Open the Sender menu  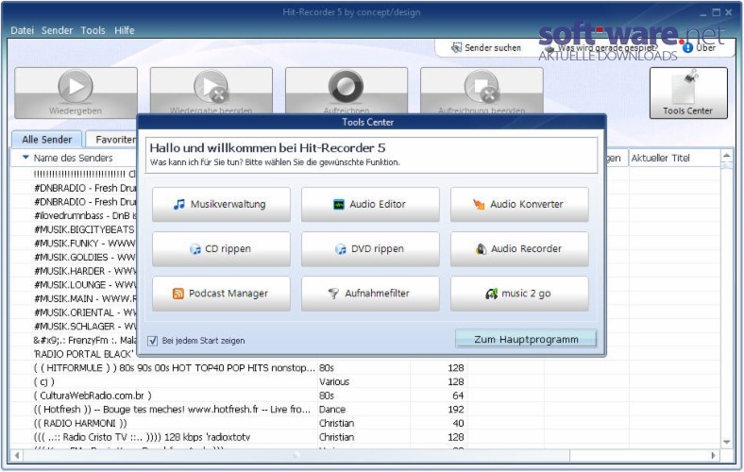click(57, 30)
